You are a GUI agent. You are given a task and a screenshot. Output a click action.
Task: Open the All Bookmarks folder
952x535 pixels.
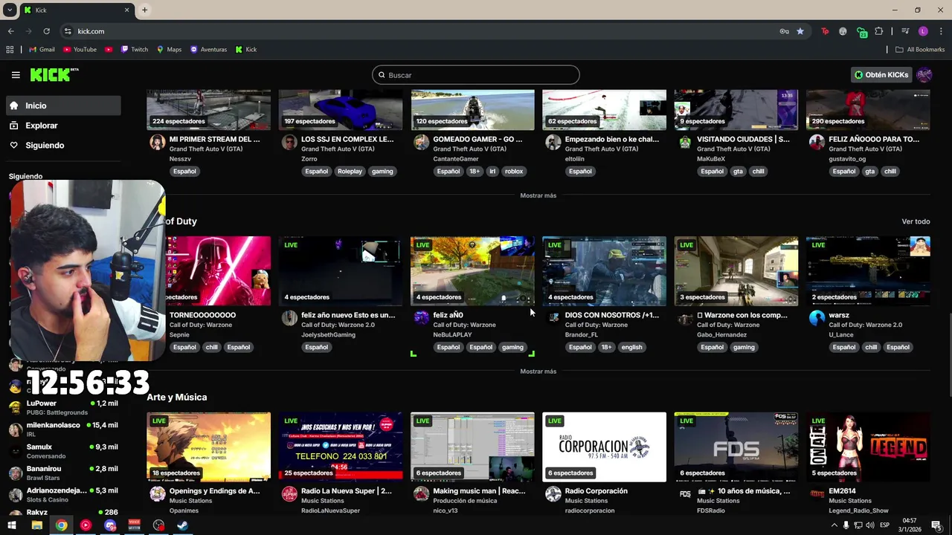click(920, 50)
